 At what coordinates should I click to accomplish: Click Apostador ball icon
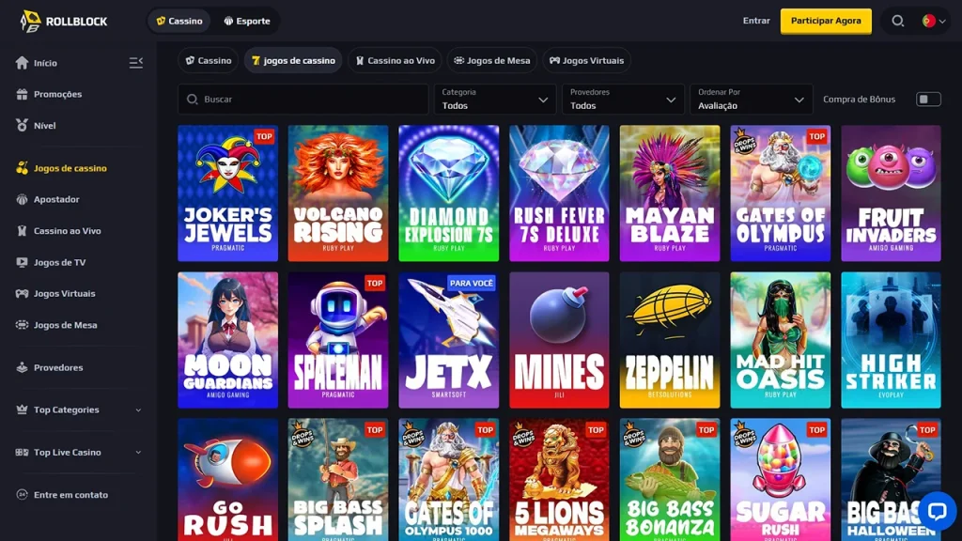tap(23, 199)
